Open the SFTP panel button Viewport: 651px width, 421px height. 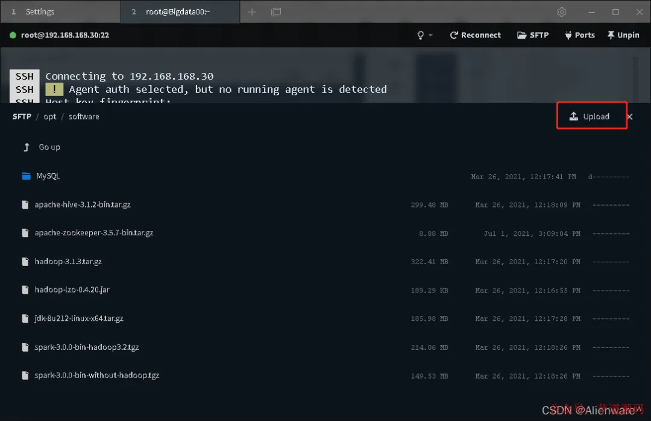click(x=533, y=36)
